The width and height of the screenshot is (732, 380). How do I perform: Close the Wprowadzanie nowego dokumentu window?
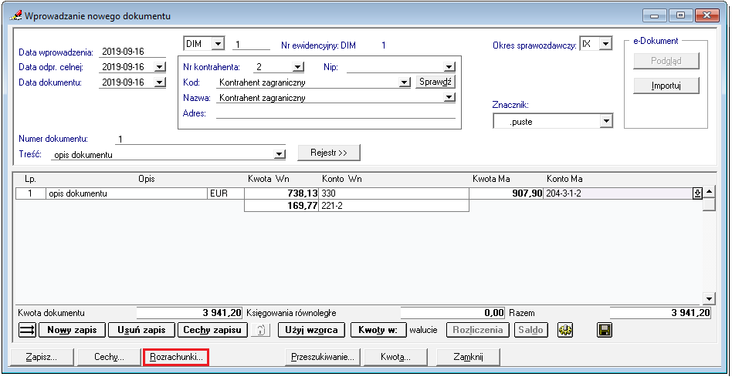707,15
